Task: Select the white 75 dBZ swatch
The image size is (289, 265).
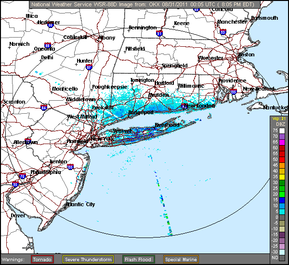Action: (x=282, y=131)
